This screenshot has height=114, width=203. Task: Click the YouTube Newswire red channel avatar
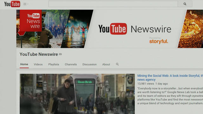click(31, 21)
